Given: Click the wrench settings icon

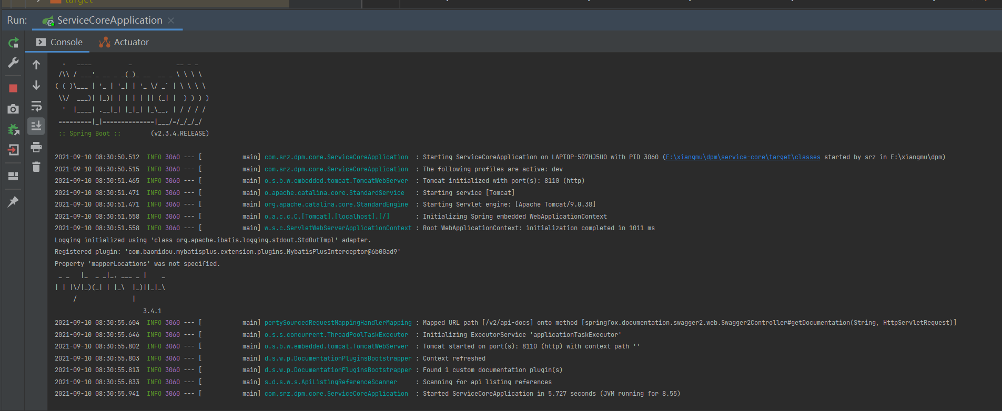Looking at the screenshot, I should (x=13, y=63).
